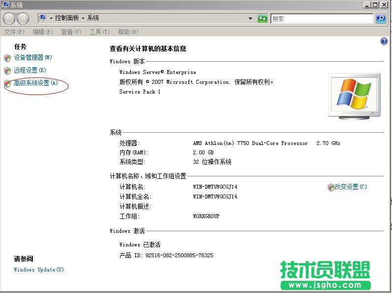Screen dimensions: 392x293
Task: Click the 版权所有 2007 Microsoft copyright line
Action: 196,82
